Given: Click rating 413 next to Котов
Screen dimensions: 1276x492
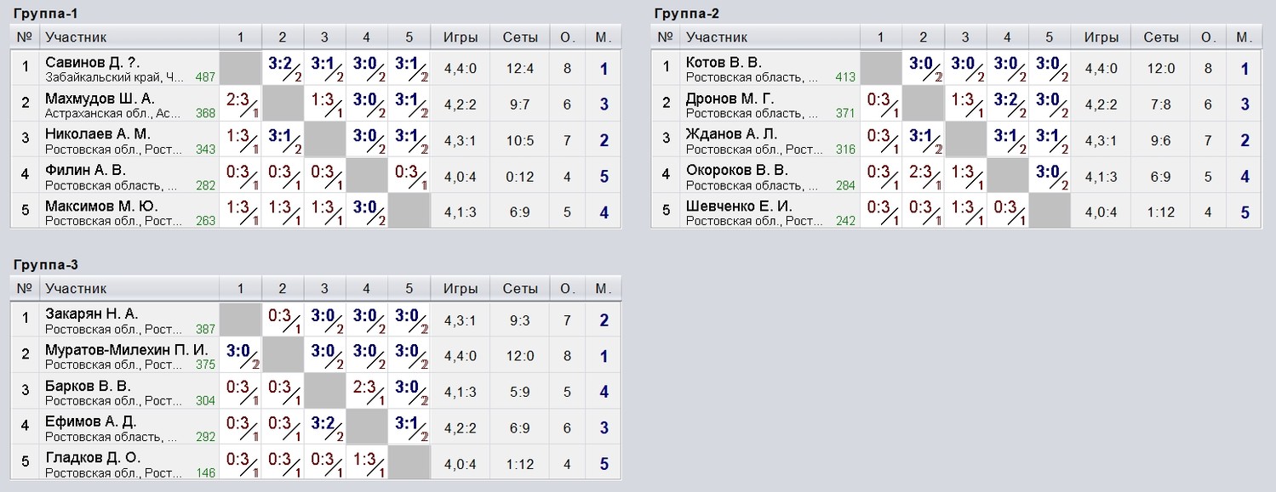Looking at the screenshot, I should 845,77.
